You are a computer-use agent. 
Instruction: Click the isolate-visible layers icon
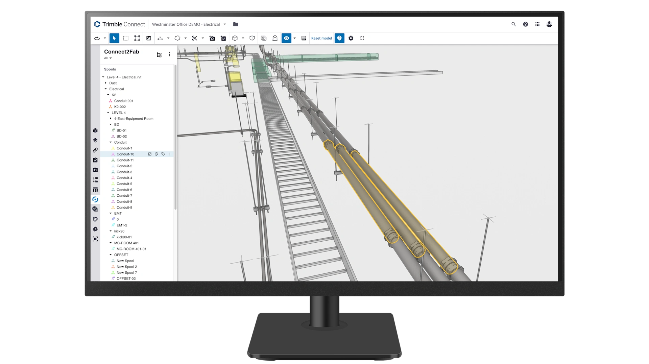click(264, 38)
